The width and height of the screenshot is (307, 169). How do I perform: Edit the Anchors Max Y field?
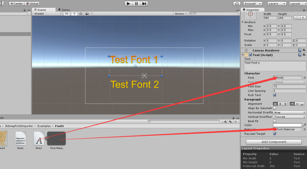286,30
